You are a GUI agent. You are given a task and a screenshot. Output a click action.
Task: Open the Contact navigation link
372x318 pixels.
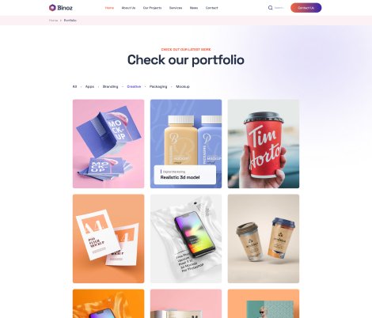212,8
